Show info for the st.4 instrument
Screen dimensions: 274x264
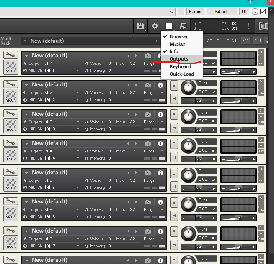[x=160, y=144]
